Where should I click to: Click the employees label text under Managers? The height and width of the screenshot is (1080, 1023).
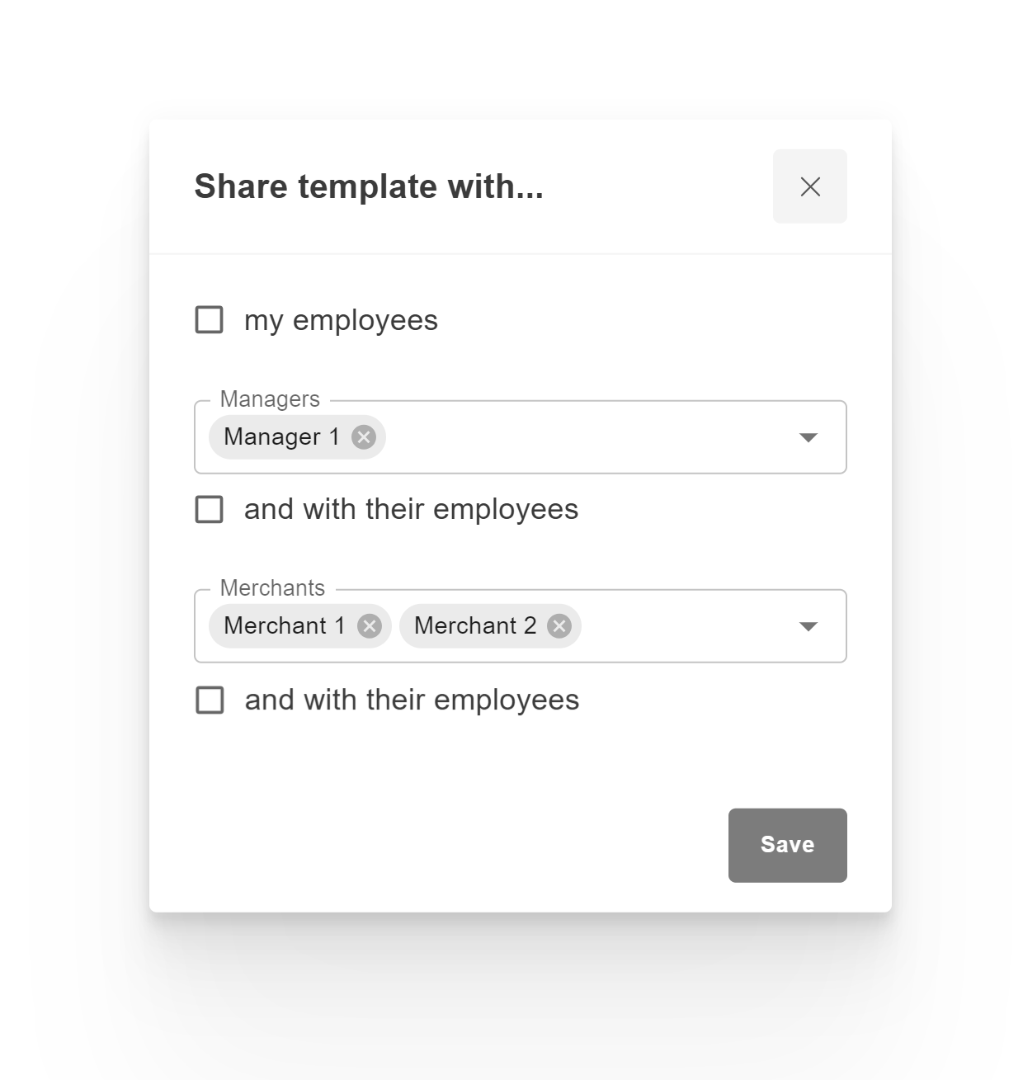[x=411, y=510]
